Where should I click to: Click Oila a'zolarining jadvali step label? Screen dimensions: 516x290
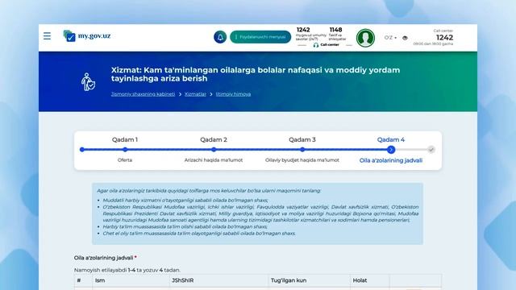coord(390,160)
